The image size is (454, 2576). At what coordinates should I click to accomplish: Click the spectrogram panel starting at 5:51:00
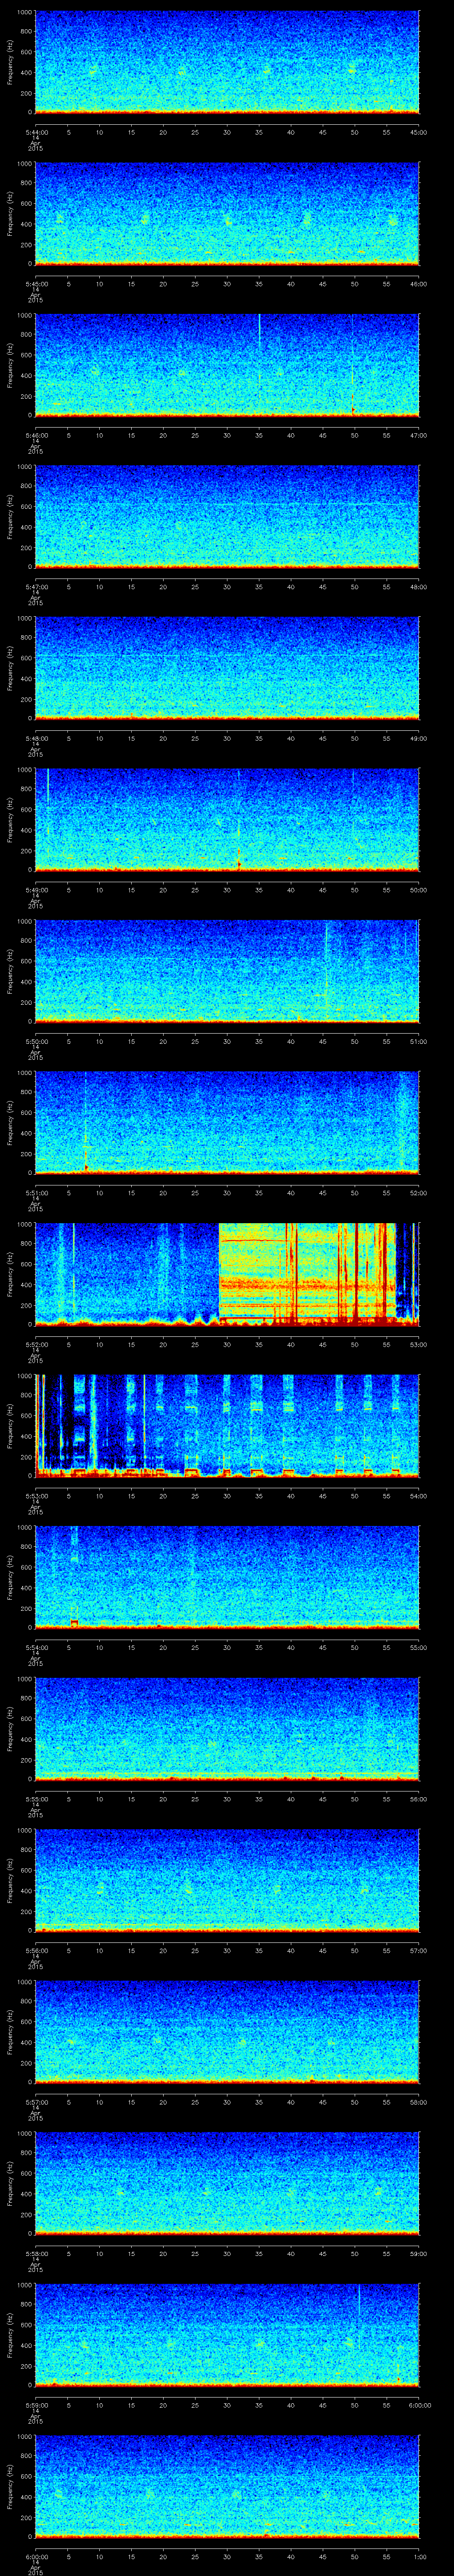coord(227,1122)
